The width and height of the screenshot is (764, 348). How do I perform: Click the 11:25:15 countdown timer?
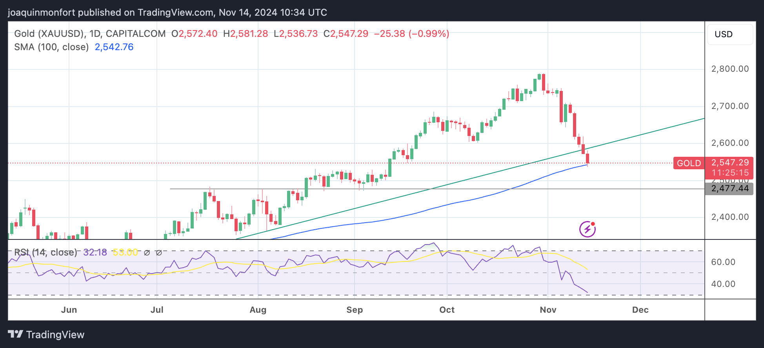pos(730,173)
